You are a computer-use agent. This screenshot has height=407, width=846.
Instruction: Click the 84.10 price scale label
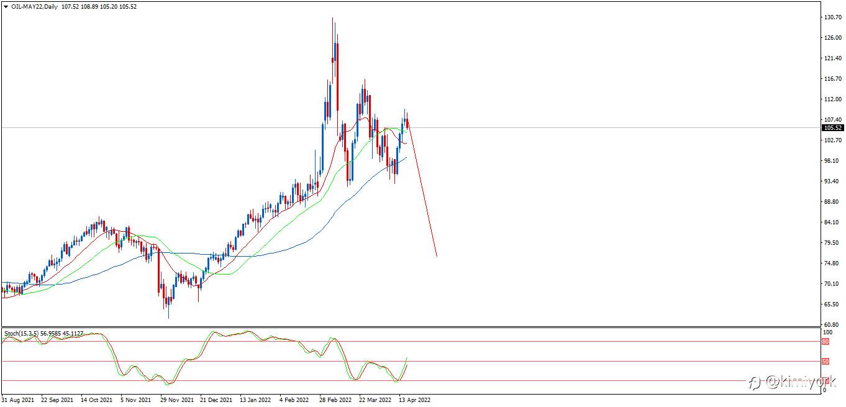click(832, 222)
